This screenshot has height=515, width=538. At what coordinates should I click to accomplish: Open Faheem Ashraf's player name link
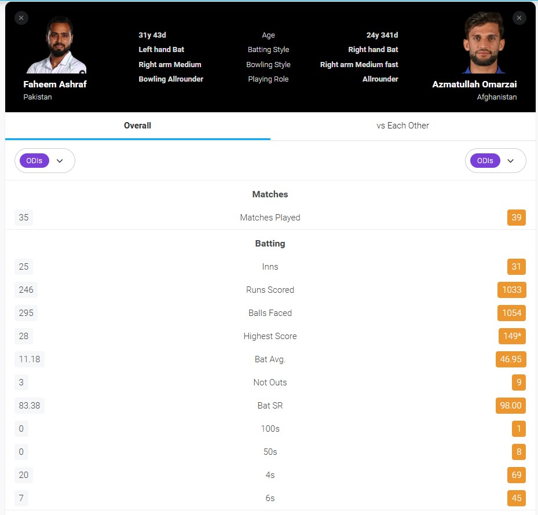pyautogui.click(x=55, y=84)
